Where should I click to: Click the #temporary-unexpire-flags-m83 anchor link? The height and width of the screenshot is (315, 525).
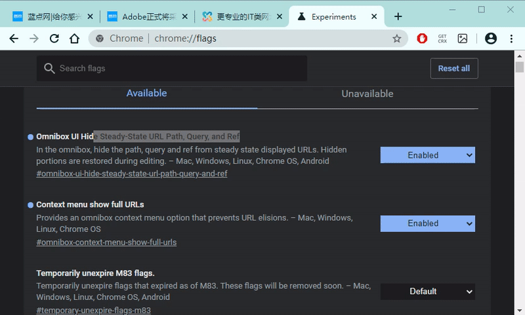93,310
